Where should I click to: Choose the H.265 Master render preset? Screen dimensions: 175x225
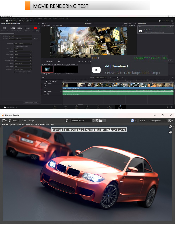tap(27, 29)
